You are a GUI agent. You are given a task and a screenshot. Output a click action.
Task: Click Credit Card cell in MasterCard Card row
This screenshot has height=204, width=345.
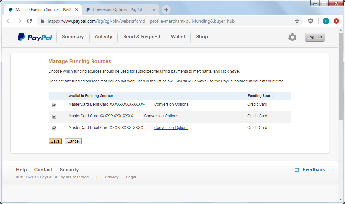tap(257, 116)
